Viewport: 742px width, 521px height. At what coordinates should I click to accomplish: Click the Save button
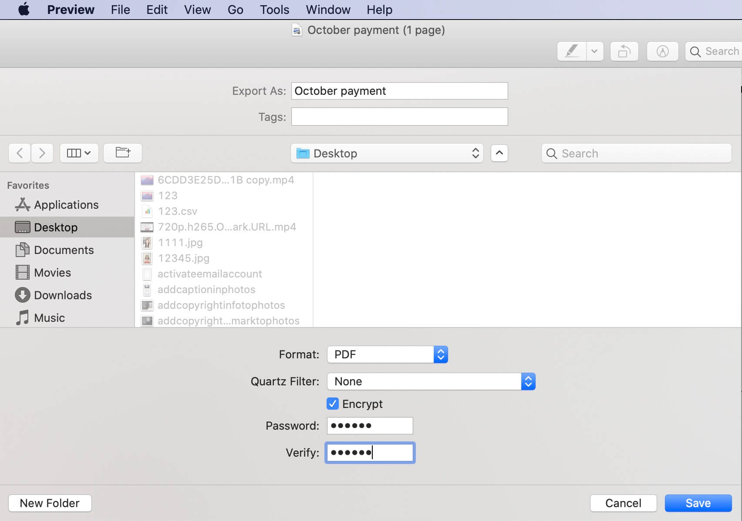click(x=698, y=503)
